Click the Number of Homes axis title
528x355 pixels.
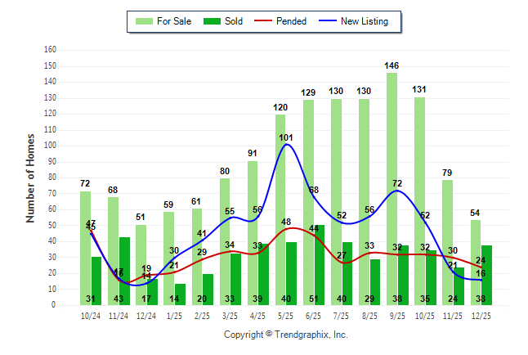click(30, 177)
